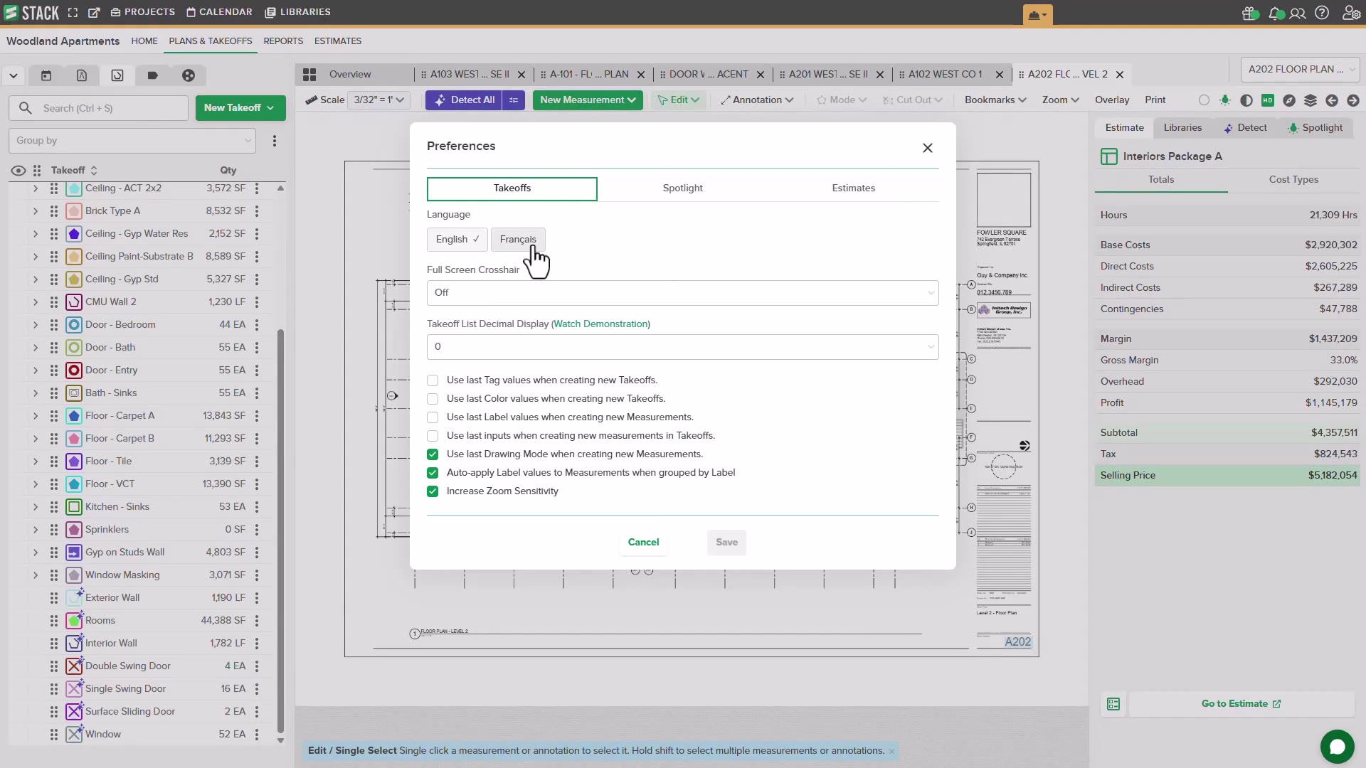This screenshot has width=1366, height=768.
Task: Open Takeoff List Decimal Display dropdown
Action: point(682,347)
